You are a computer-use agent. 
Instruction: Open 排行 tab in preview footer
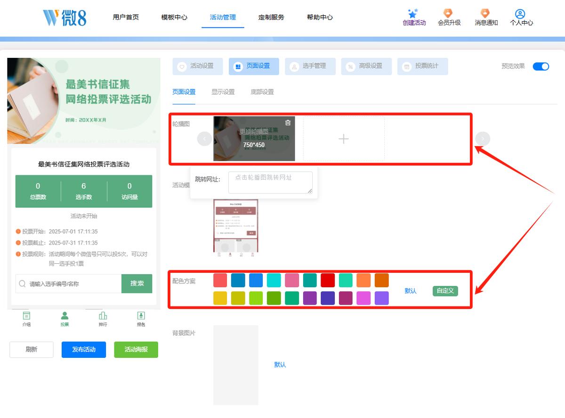pos(103,319)
